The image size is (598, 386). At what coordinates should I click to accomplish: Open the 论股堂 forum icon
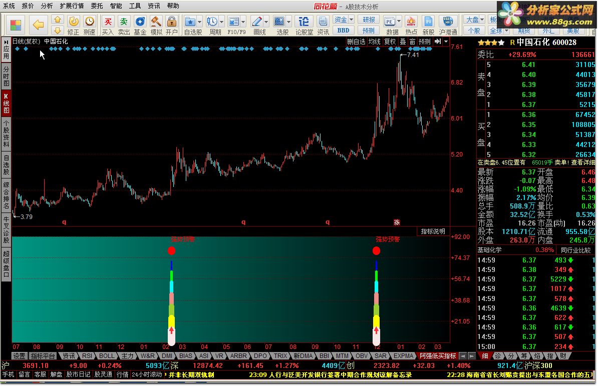click(304, 25)
